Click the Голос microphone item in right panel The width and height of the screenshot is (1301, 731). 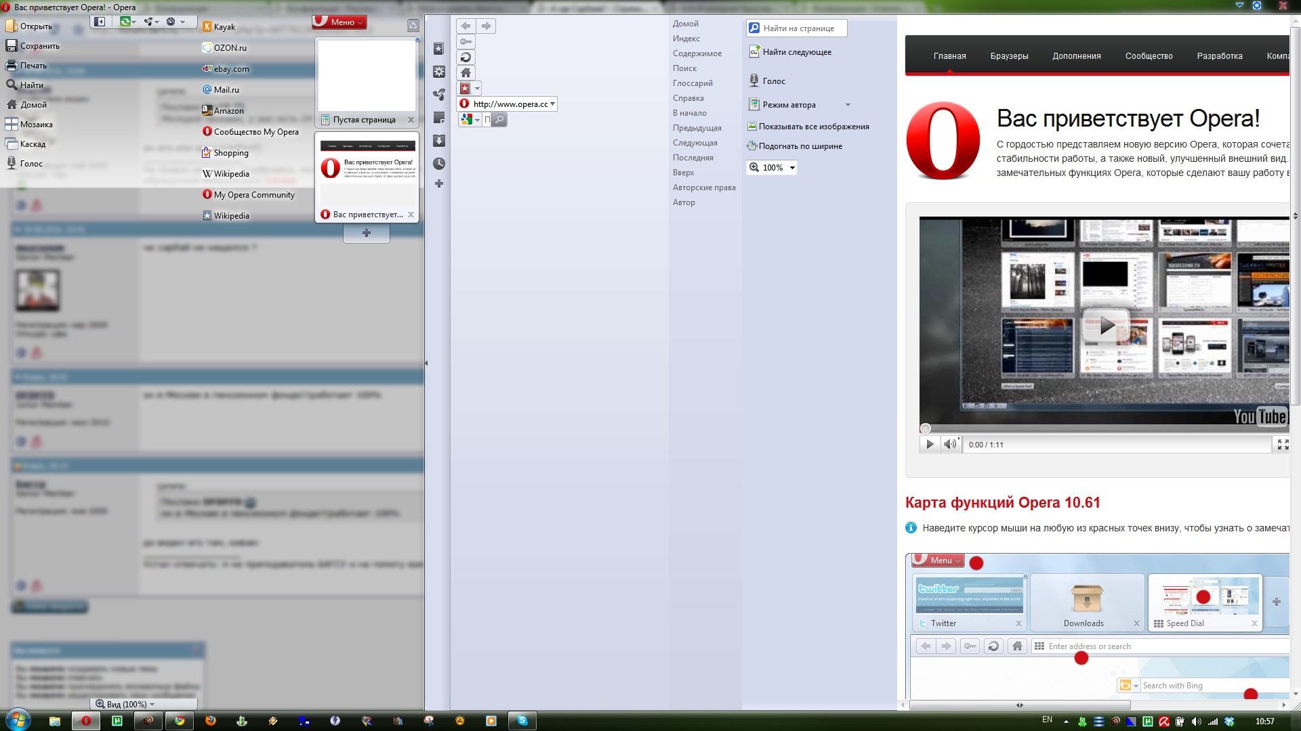(767, 81)
